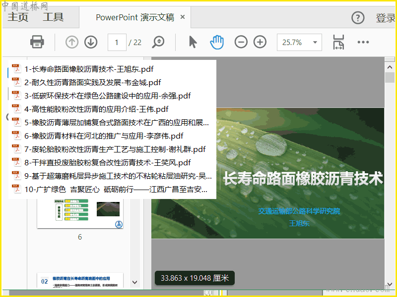Click the page number input field

point(117,43)
